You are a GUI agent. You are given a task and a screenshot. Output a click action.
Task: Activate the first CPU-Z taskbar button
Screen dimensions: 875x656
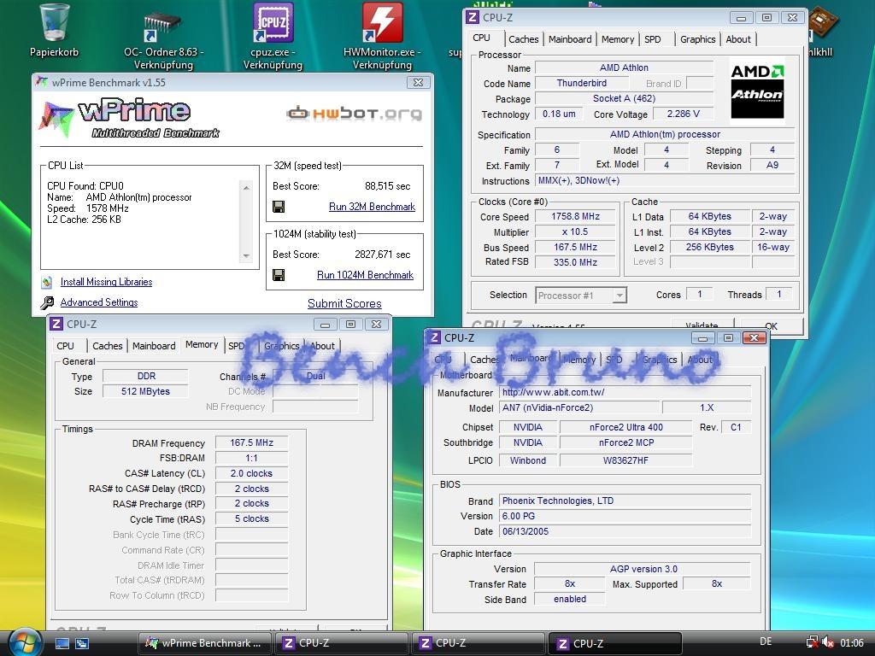(341, 643)
